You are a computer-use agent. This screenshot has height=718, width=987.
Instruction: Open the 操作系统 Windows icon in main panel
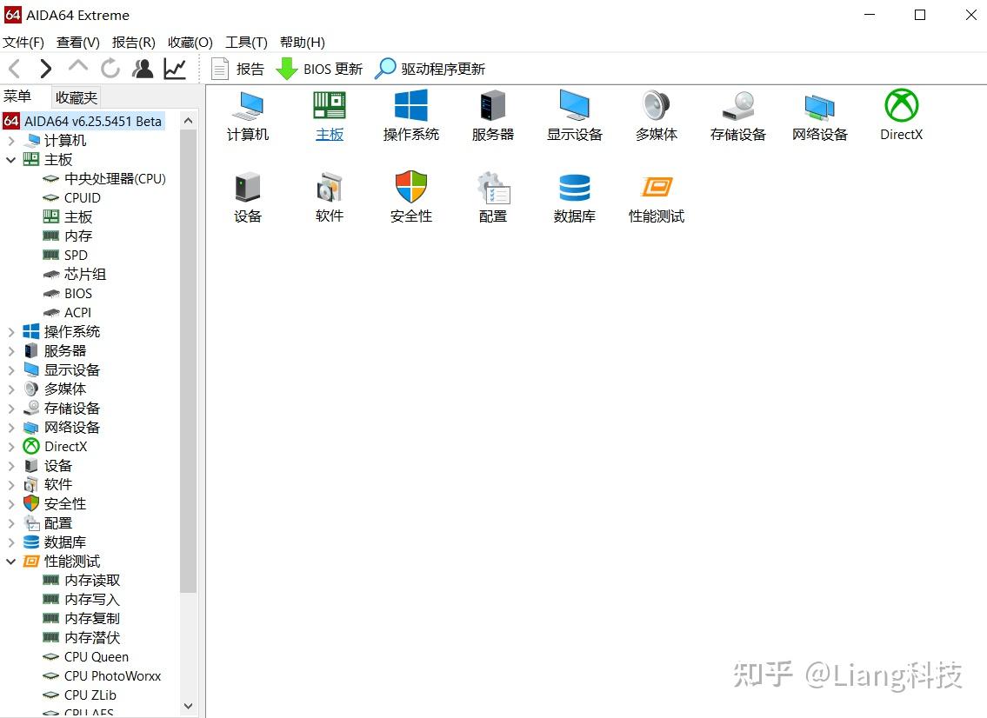411,116
